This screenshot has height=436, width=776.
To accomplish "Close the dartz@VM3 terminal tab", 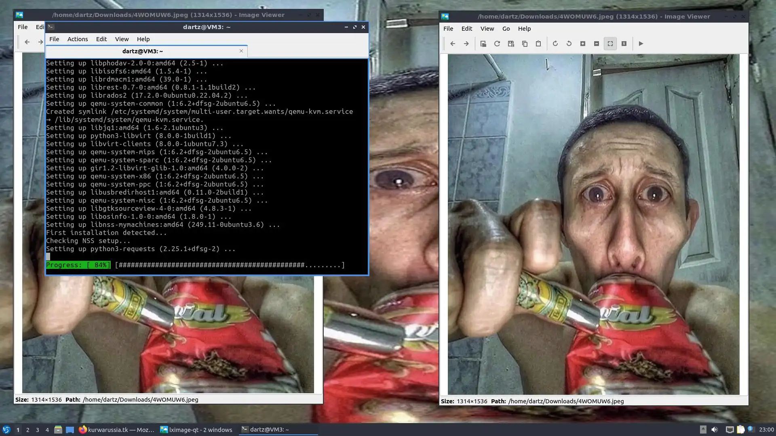I will point(241,51).
